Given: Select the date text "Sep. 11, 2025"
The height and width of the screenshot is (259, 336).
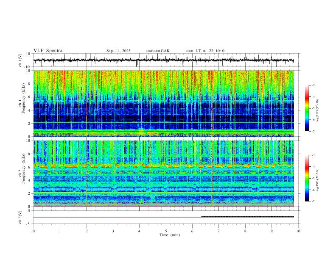Looking at the screenshot, I should point(118,51).
